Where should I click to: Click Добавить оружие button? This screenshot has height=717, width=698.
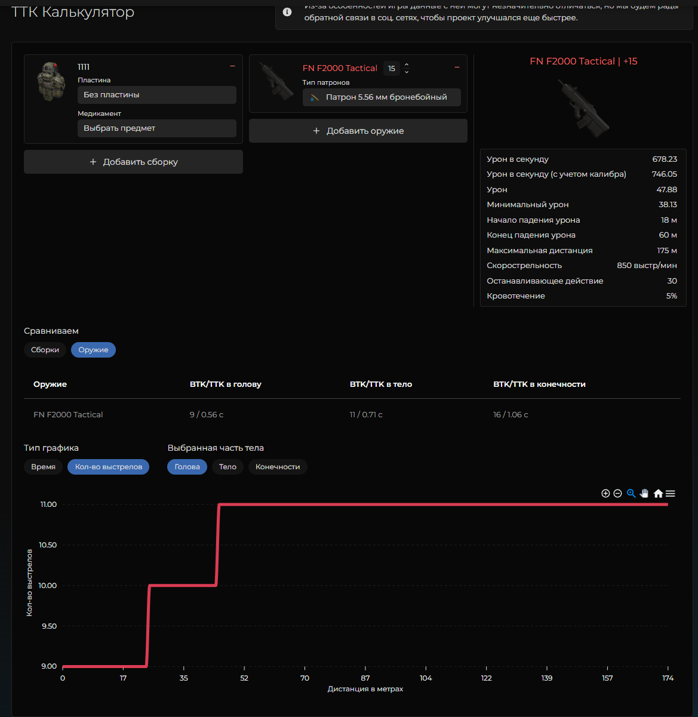(358, 131)
